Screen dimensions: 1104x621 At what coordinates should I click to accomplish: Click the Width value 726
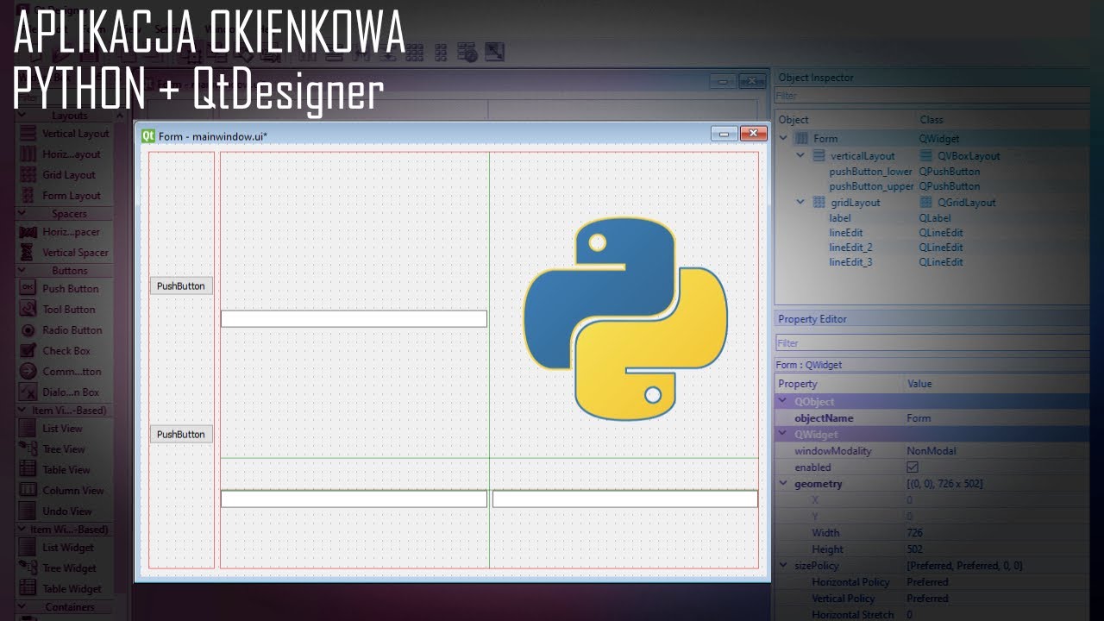[x=915, y=533]
